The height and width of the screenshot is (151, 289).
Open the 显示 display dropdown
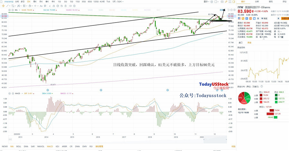206,2
